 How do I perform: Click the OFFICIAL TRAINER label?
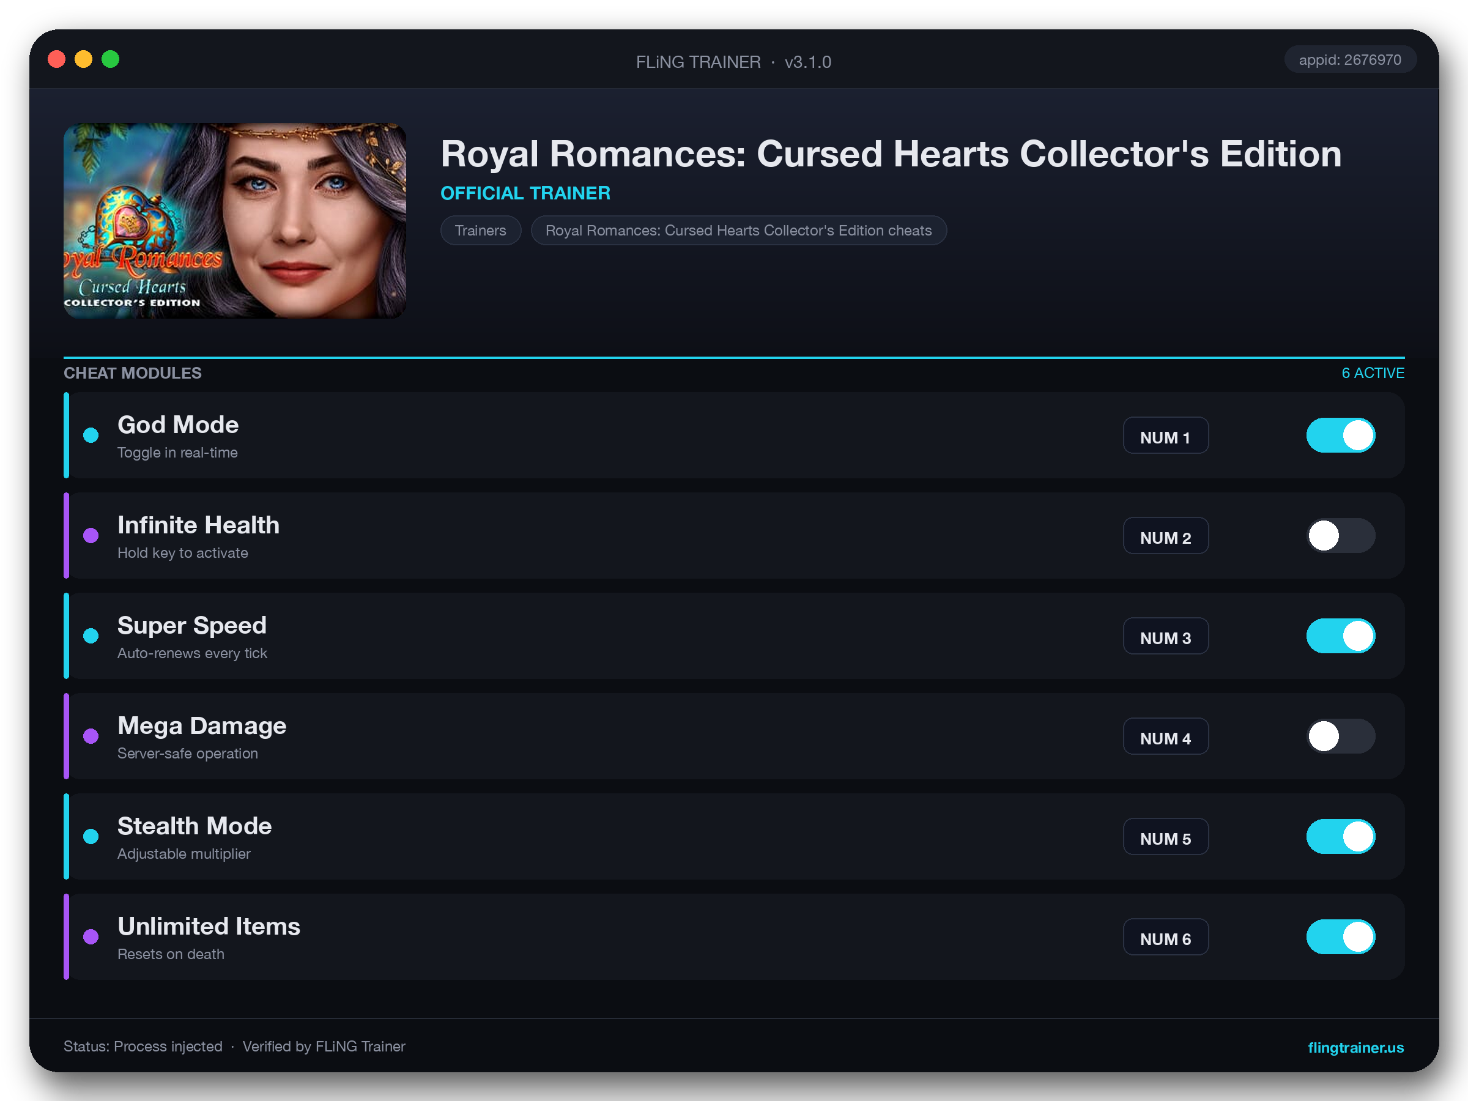[525, 193]
